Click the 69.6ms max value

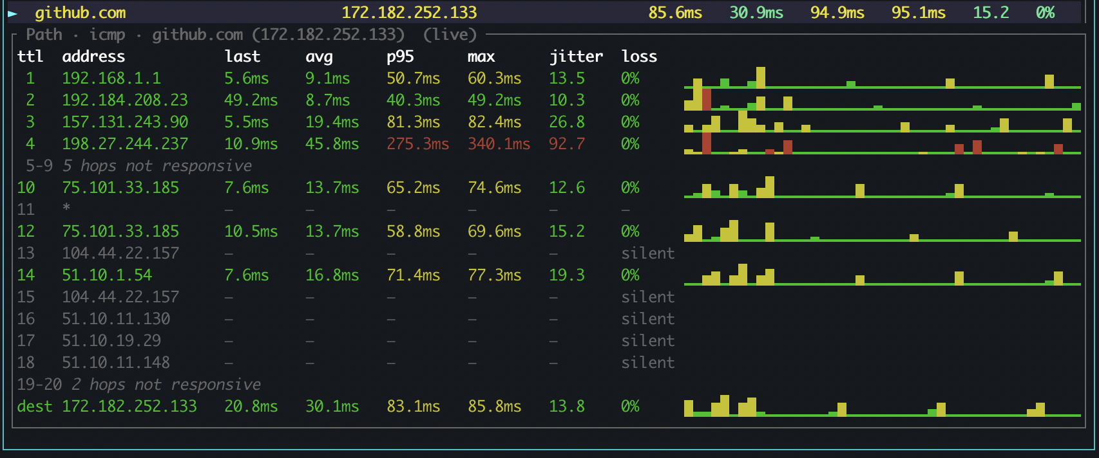pos(494,232)
